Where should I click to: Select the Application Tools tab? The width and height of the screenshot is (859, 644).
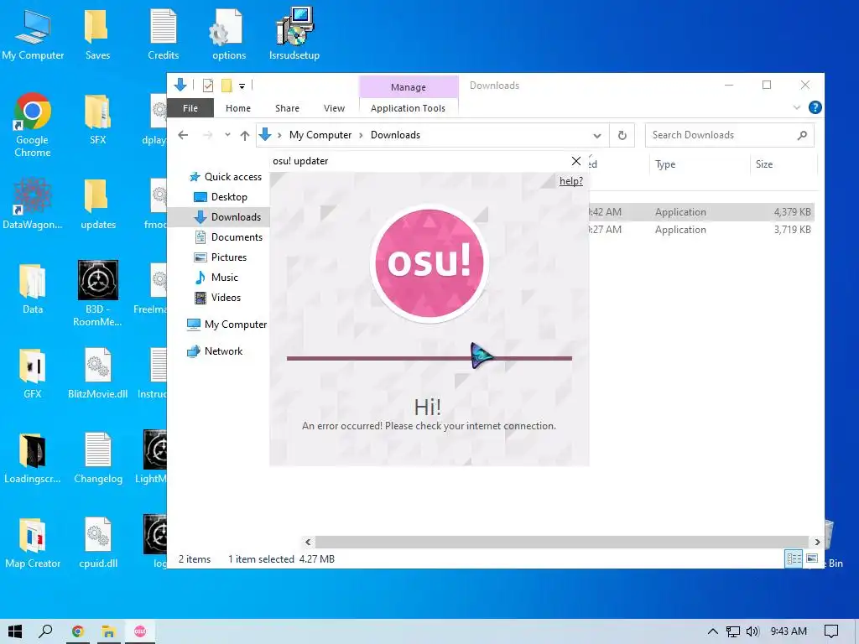(409, 108)
